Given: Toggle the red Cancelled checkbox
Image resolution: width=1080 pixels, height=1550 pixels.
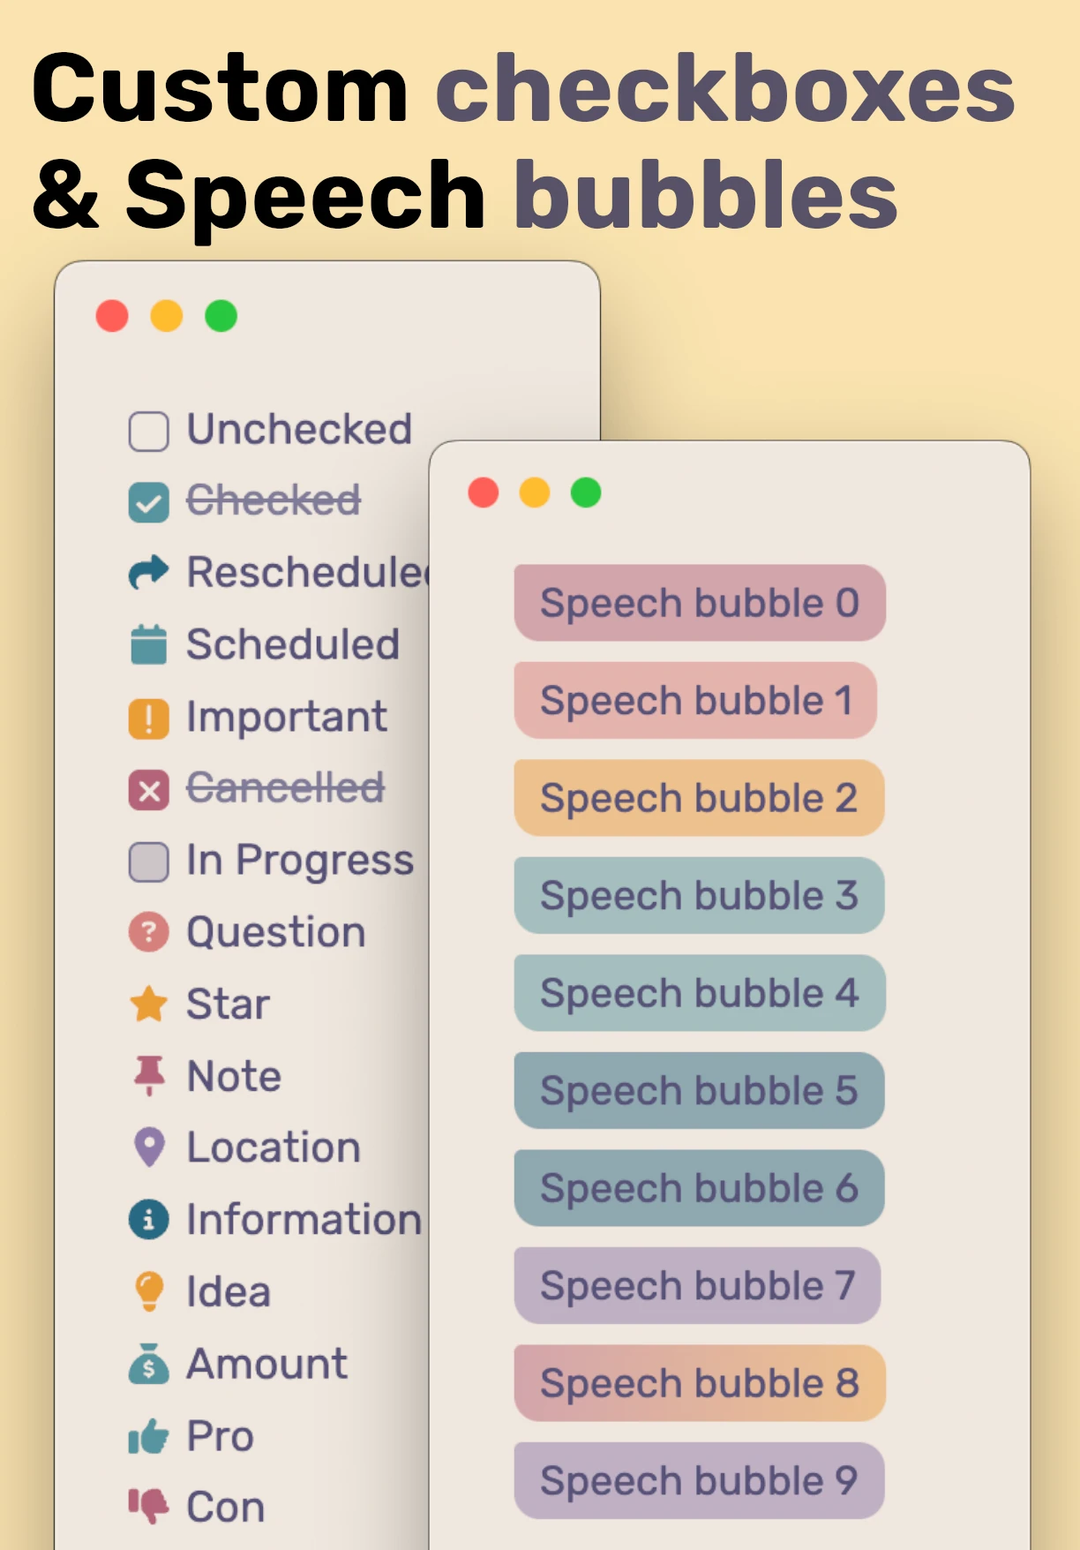Looking at the screenshot, I should [148, 789].
